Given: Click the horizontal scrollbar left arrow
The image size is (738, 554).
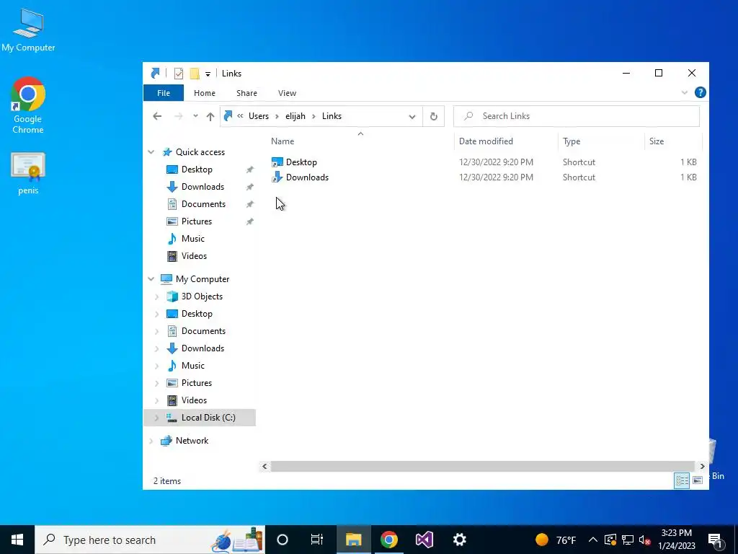Looking at the screenshot, I should tap(264, 467).
